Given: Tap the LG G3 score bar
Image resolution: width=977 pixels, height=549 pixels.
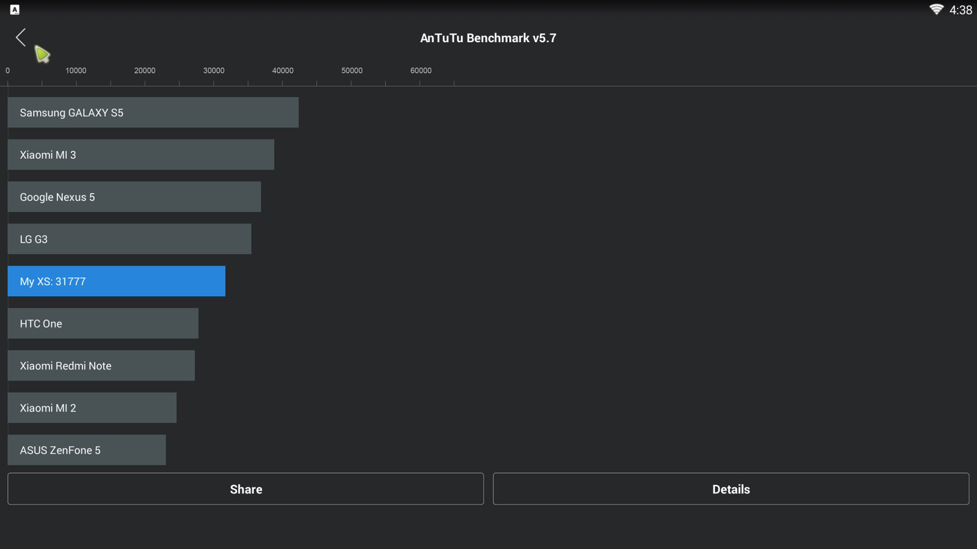Looking at the screenshot, I should pyautogui.click(x=129, y=239).
